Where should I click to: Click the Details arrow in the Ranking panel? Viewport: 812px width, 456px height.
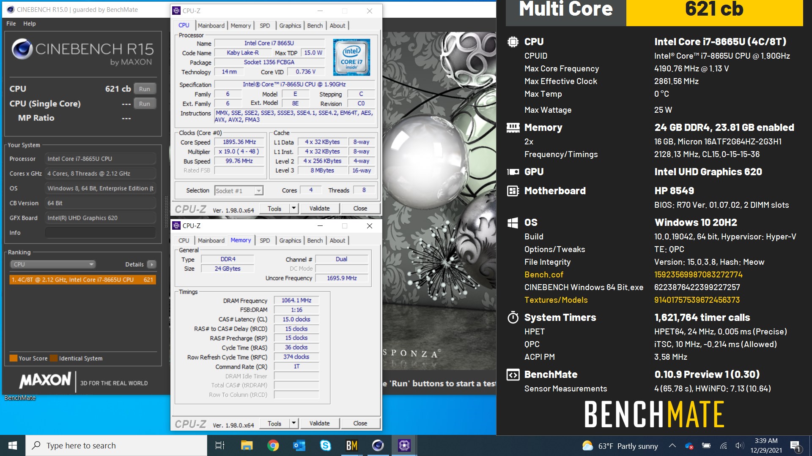tap(151, 264)
